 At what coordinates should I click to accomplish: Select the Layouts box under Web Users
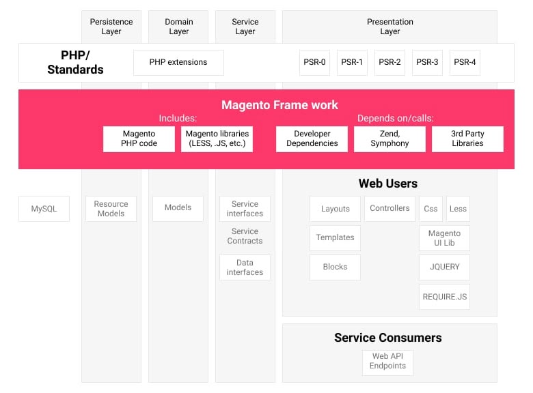335,209
